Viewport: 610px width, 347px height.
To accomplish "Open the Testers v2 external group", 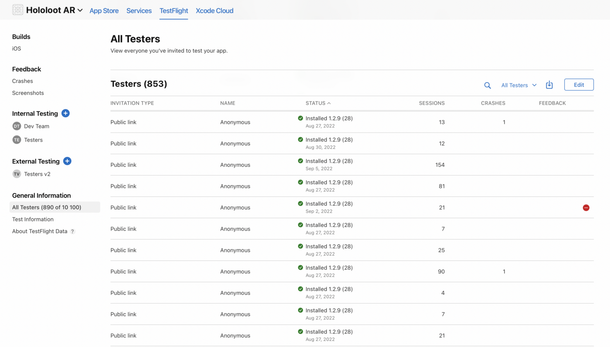I will pyautogui.click(x=37, y=174).
